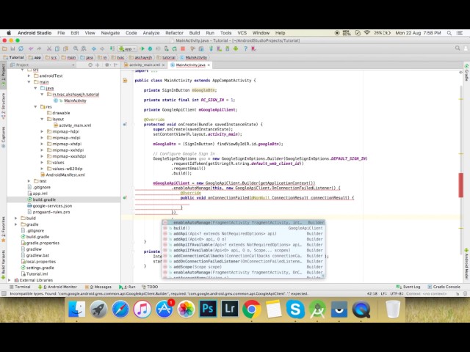Click the Help question mark icon

pos(245,48)
